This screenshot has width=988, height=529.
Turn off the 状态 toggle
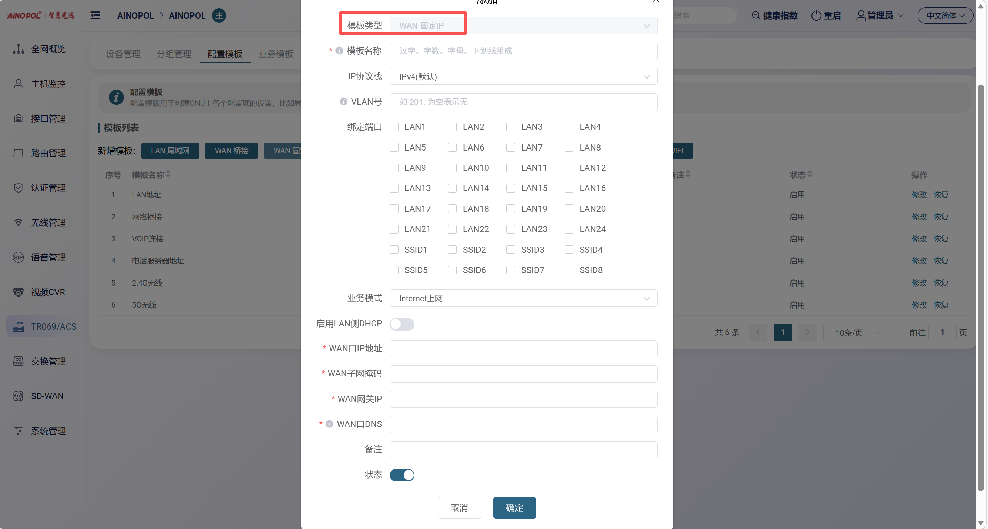pos(402,475)
